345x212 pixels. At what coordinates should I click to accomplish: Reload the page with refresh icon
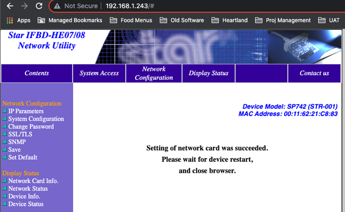coord(39,6)
